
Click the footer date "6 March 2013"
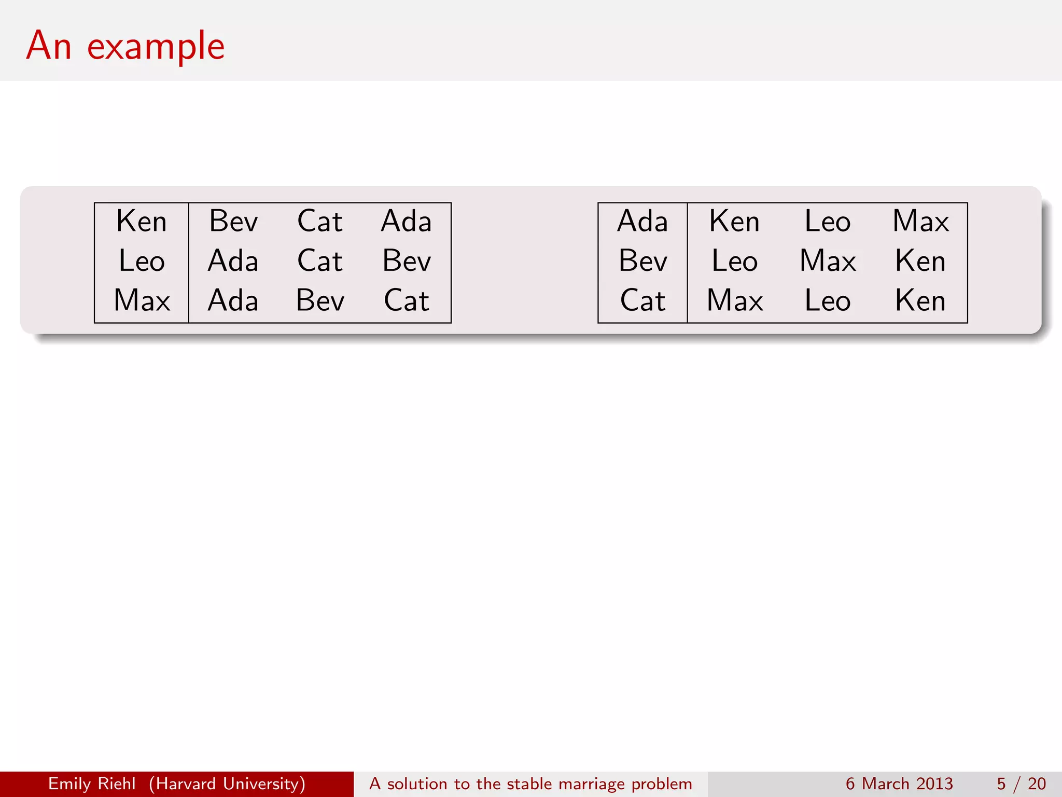coord(899,784)
